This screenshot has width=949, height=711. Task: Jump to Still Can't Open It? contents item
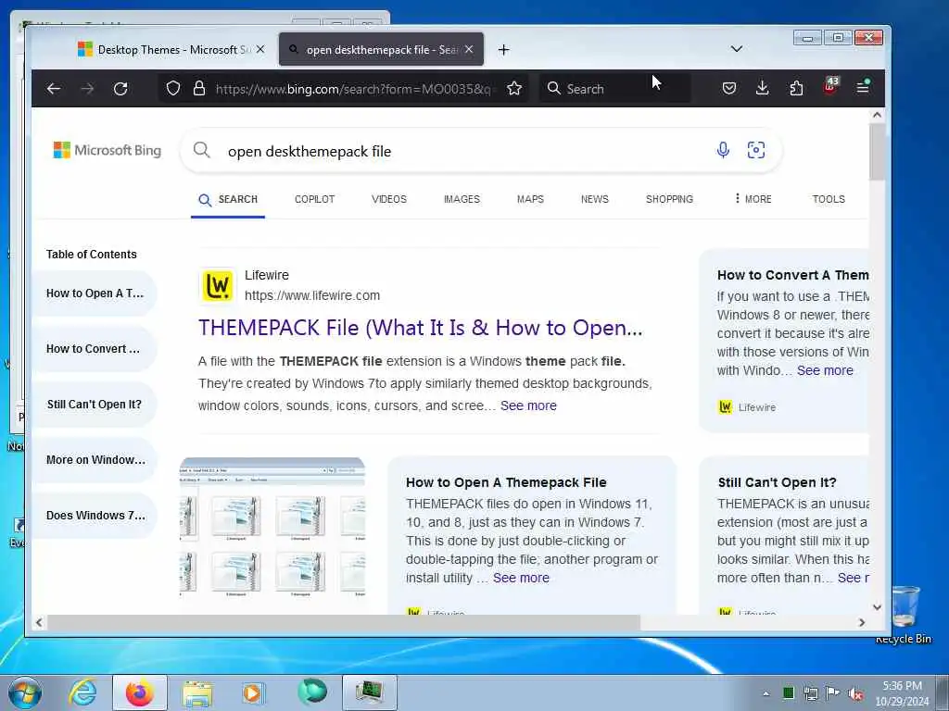coord(95,405)
